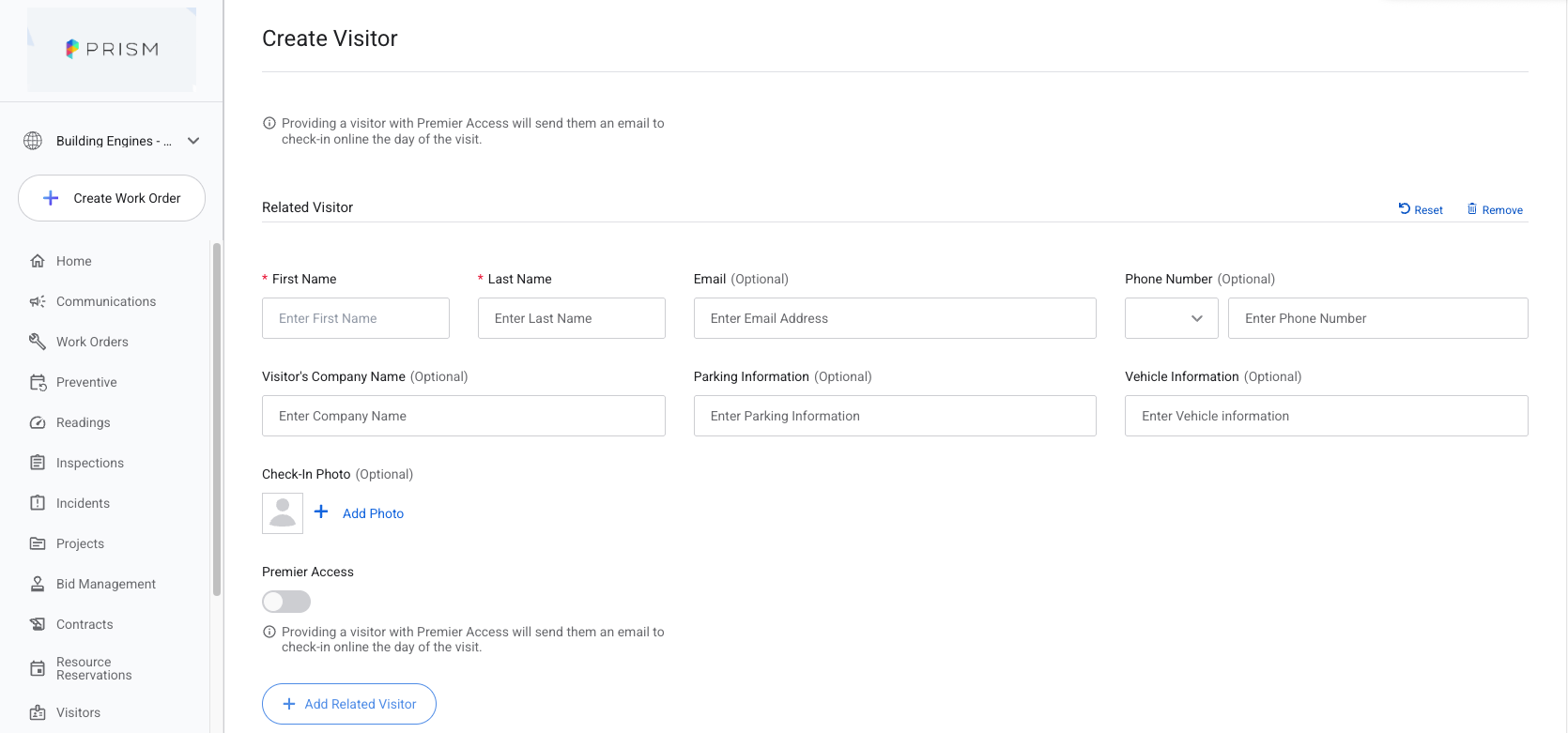1568x733 pixels.
Task: Click the Work Orders wrench icon
Action: coord(38,342)
